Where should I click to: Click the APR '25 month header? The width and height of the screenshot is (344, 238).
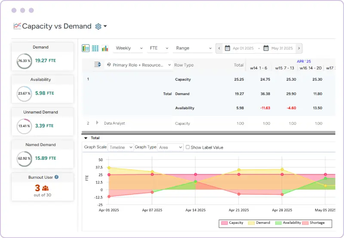(304, 61)
